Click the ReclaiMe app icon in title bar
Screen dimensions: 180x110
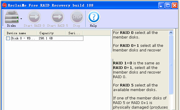[5, 5]
